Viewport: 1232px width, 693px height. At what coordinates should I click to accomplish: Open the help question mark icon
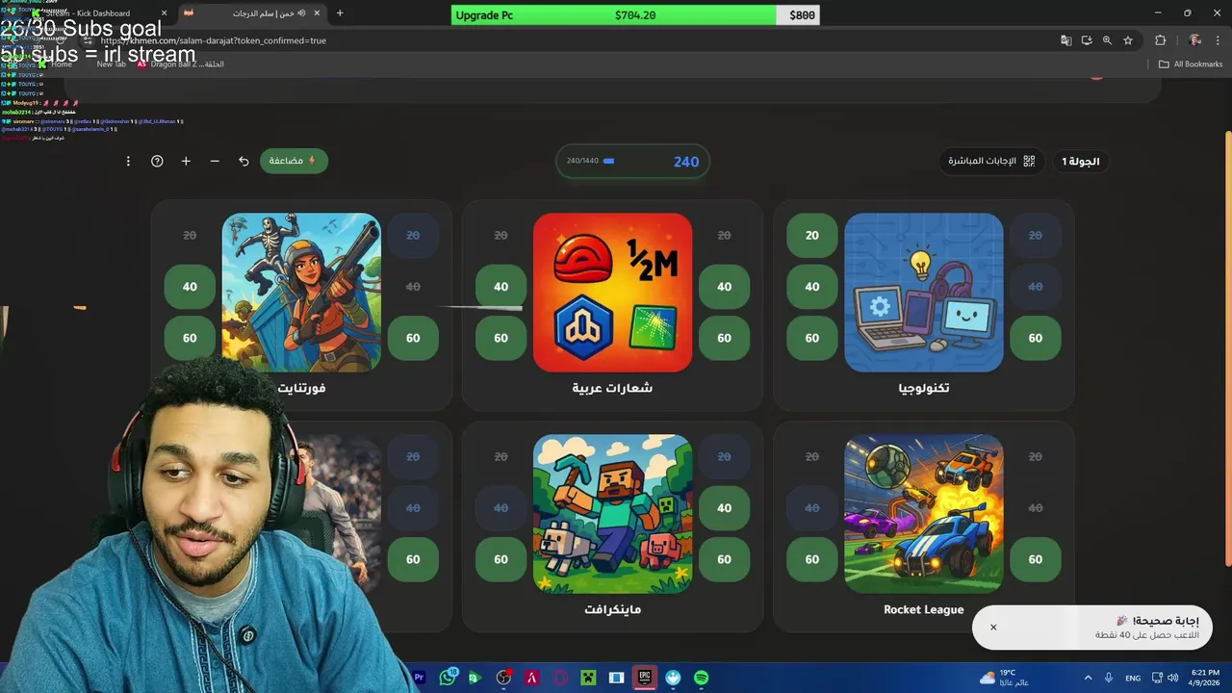pos(157,161)
